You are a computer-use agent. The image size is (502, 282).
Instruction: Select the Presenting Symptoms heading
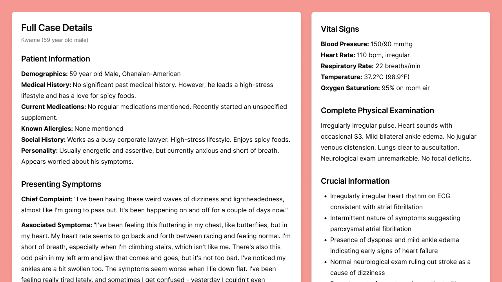click(61, 184)
